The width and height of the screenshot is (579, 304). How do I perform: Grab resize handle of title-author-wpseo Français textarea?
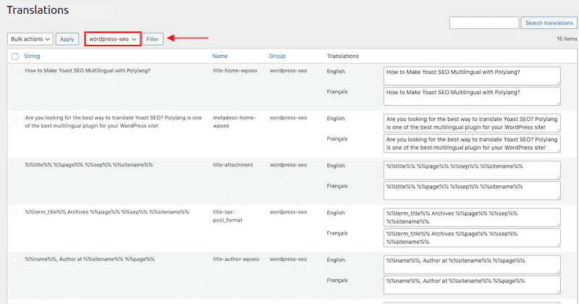click(x=558, y=292)
